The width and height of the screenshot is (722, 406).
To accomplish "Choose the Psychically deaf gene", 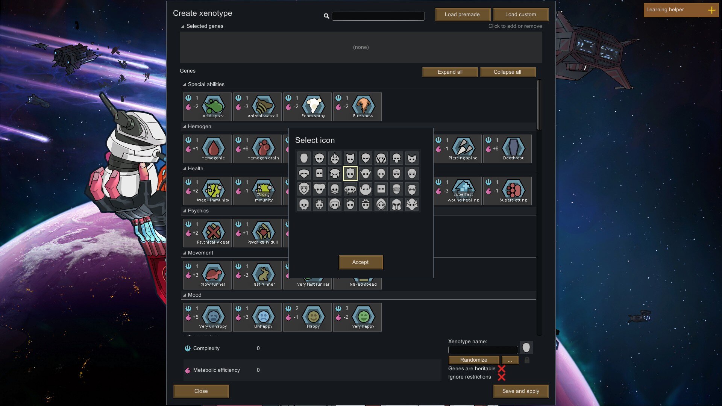I will click(x=207, y=233).
